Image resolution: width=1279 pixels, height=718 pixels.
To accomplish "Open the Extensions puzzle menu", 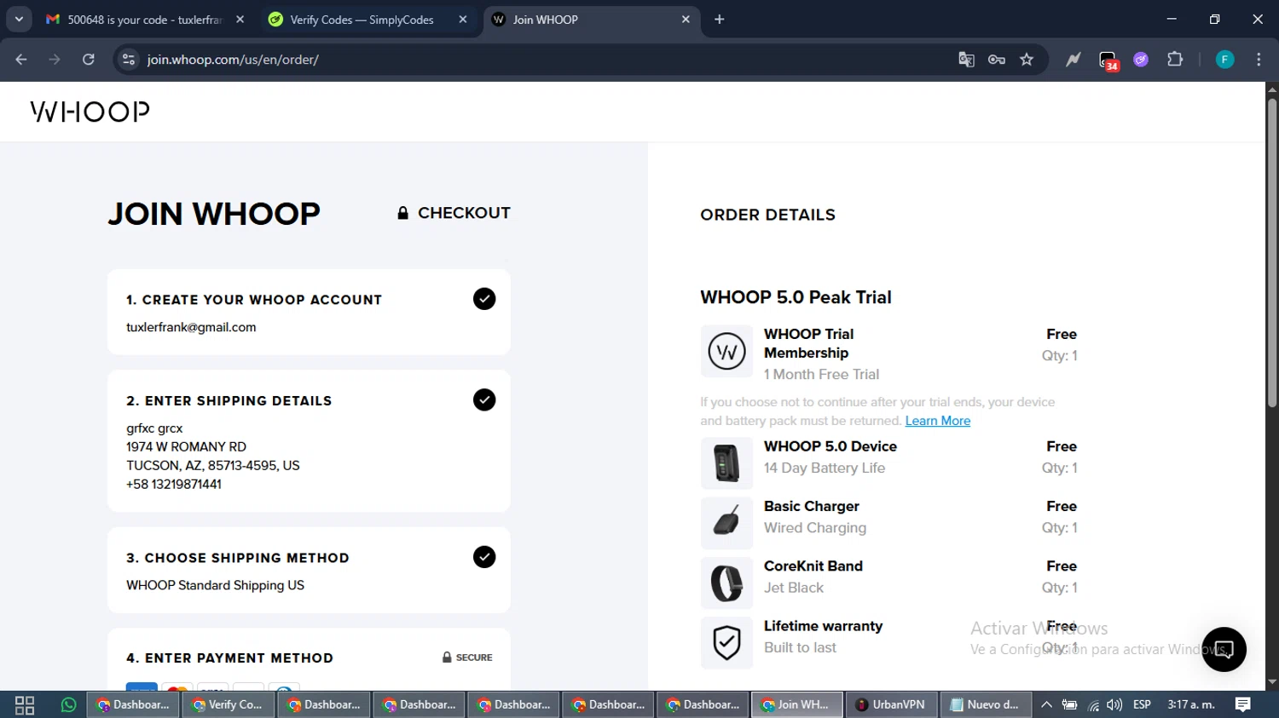I will [x=1175, y=60].
